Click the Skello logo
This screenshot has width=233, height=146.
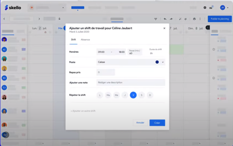(x=13, y=8)
